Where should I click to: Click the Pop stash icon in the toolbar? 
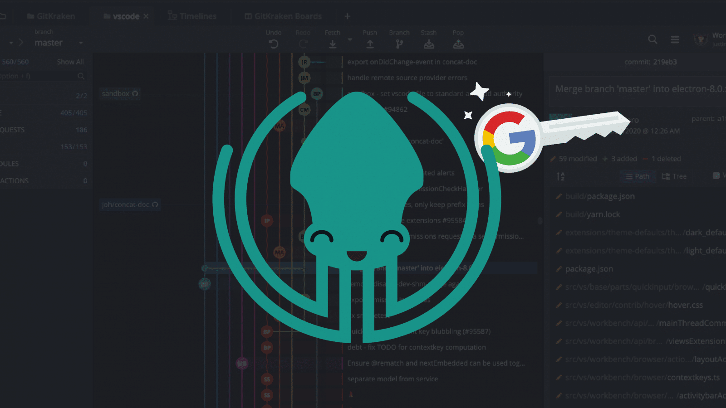(x=458, y=44)
